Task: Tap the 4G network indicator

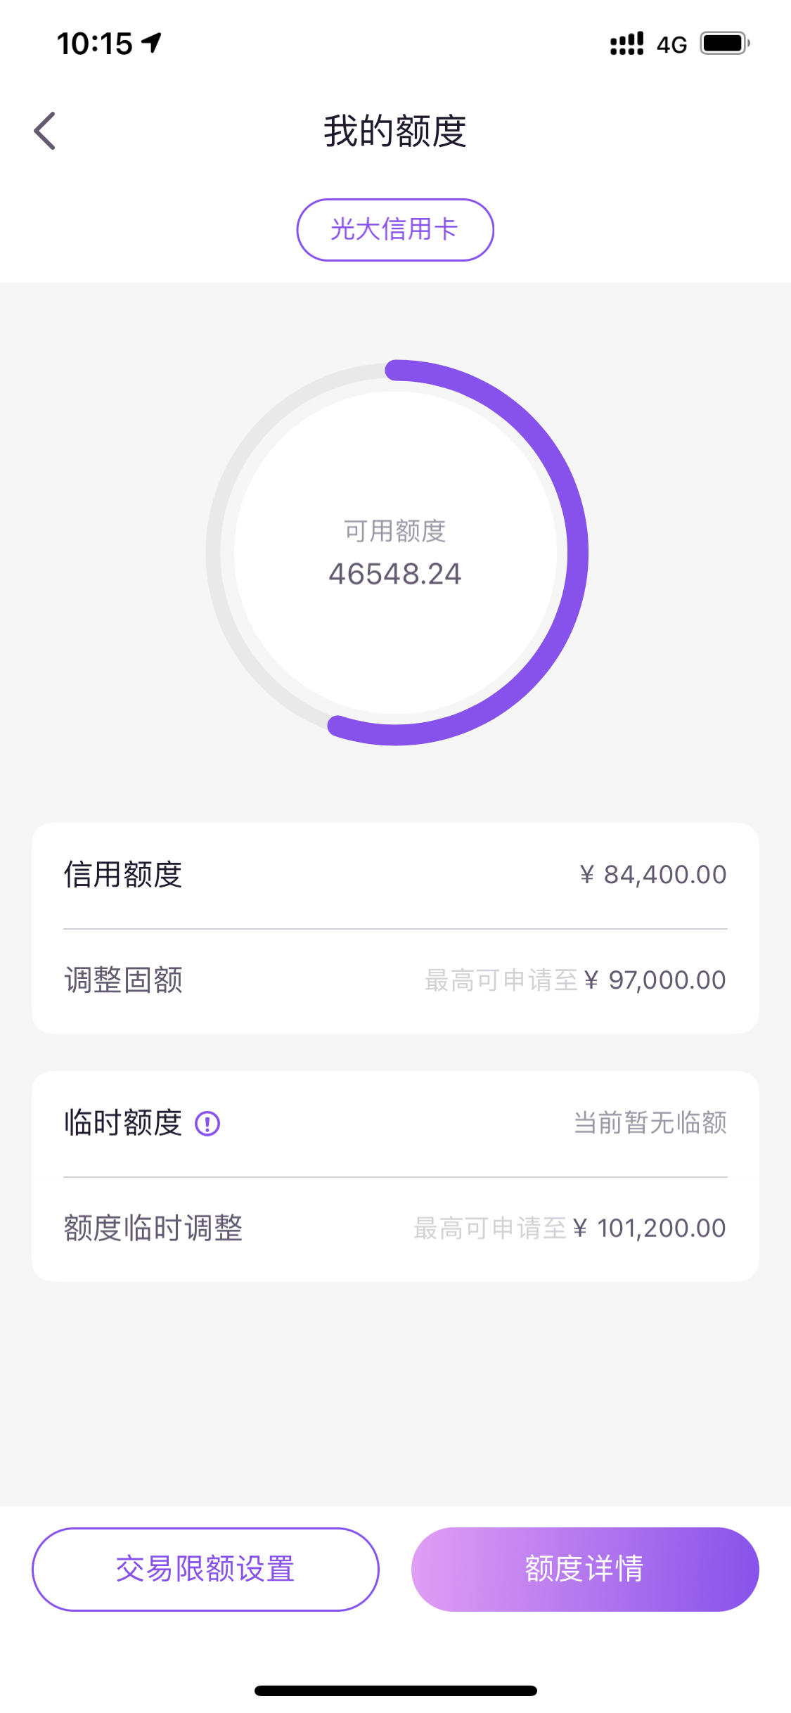Action: 671,44
